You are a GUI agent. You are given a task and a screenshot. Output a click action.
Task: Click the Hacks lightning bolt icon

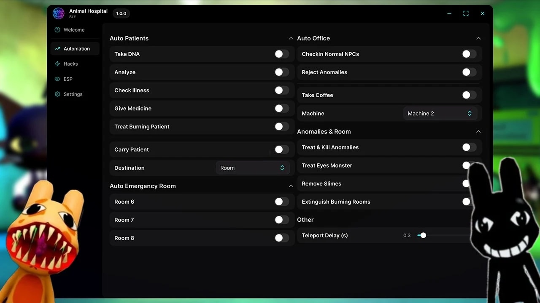[57, 64]
